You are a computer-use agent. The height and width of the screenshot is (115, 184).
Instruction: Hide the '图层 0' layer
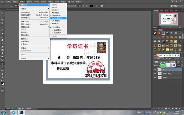[x=155, y=78]
